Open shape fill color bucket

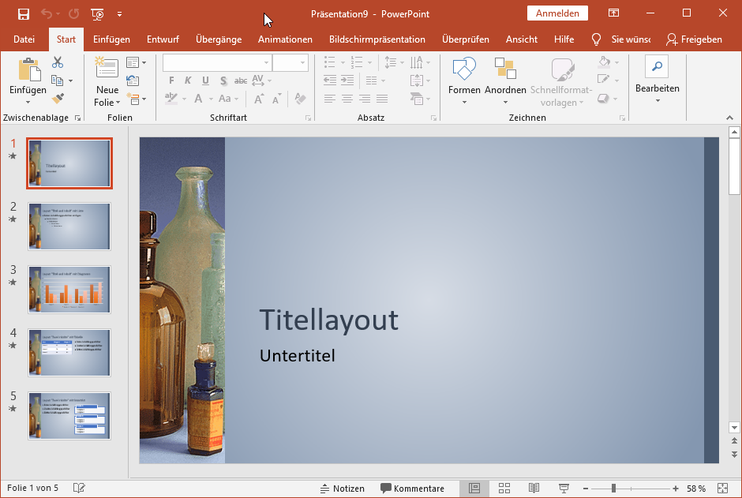(605, 62)
